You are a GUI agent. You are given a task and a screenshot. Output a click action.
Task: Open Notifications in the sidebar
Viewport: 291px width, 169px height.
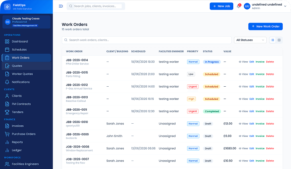26,82
